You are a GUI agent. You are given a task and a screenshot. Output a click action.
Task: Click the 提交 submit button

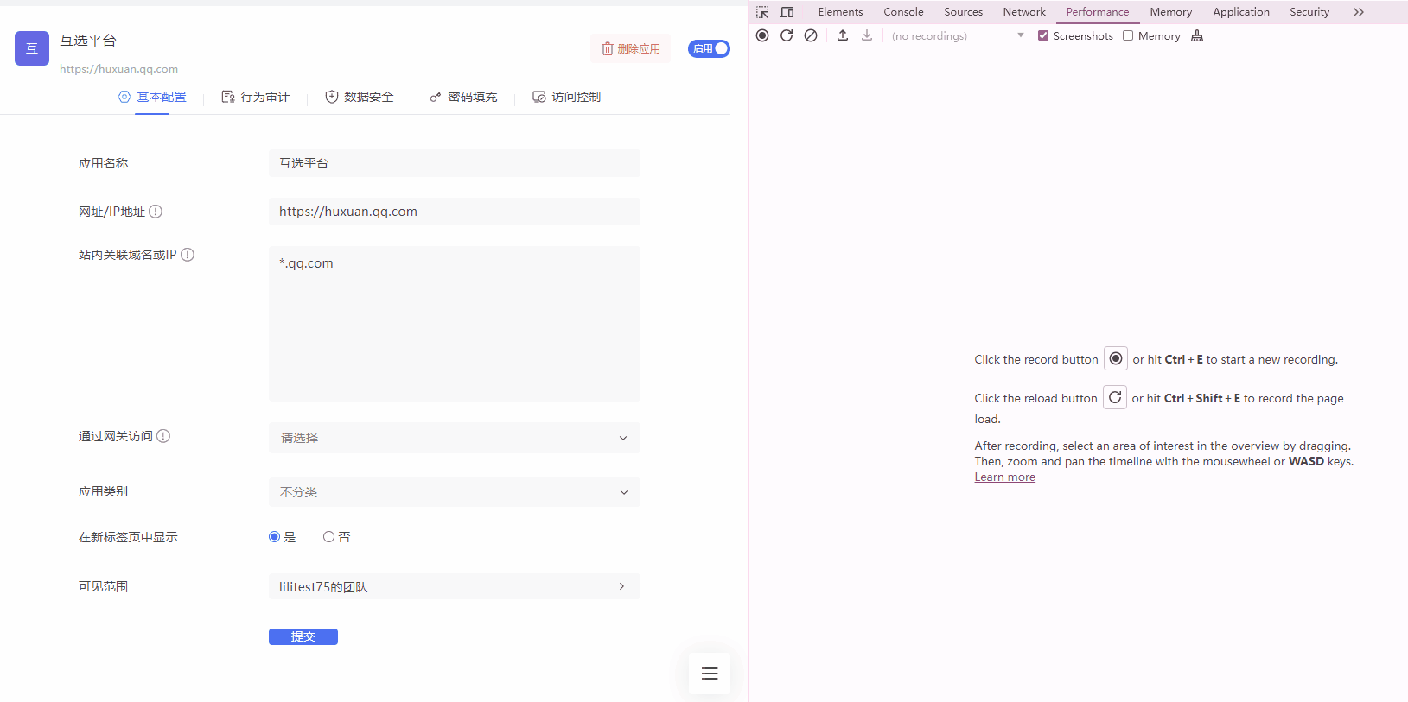(x=303, y=636)
